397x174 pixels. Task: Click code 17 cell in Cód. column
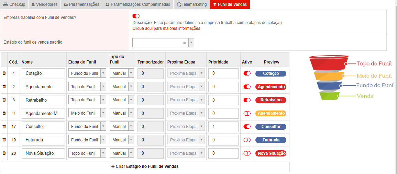click(14, 126)
